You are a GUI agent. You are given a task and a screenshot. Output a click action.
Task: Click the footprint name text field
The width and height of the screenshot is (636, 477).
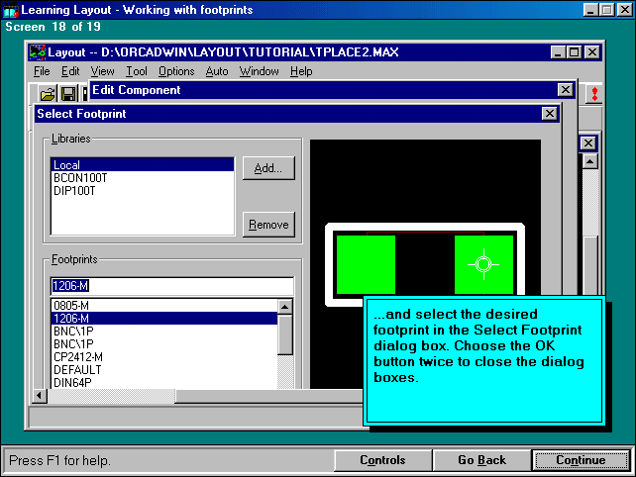[171, 287]
